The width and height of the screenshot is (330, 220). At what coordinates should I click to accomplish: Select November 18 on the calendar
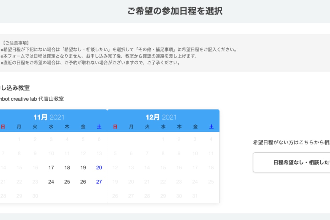67,167
